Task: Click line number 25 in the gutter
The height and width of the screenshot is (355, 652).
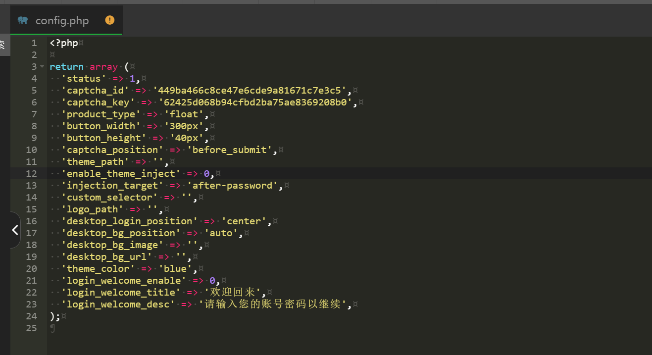Action: point(31,328)
